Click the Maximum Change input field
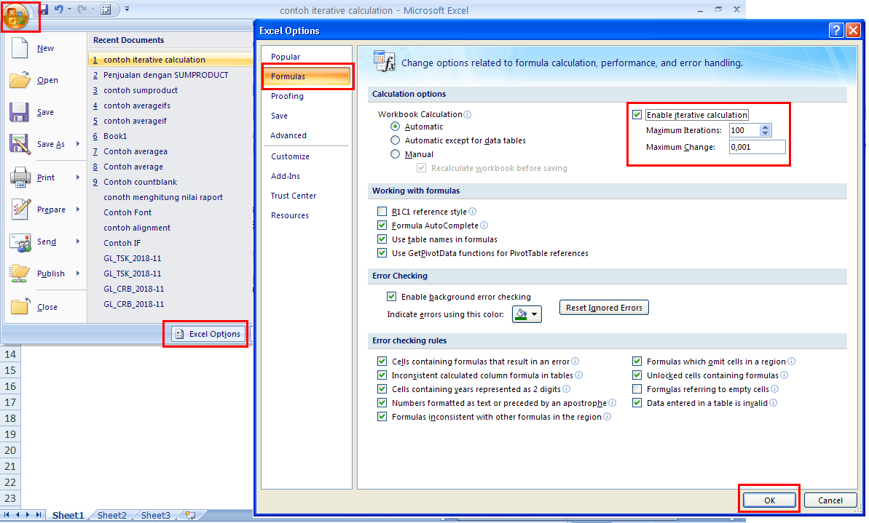This screenshot has width=869, height=523. coord(757,147)
